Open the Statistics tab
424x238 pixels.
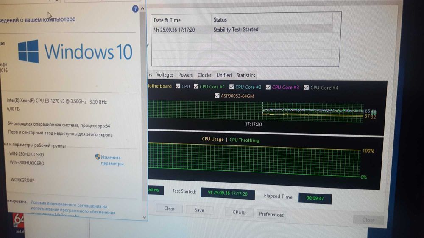(245, 75)
